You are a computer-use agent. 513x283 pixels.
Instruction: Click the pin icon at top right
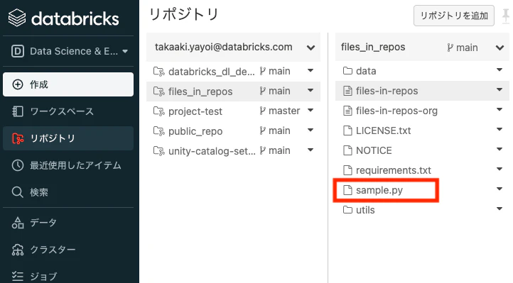[x=506, y=16]
